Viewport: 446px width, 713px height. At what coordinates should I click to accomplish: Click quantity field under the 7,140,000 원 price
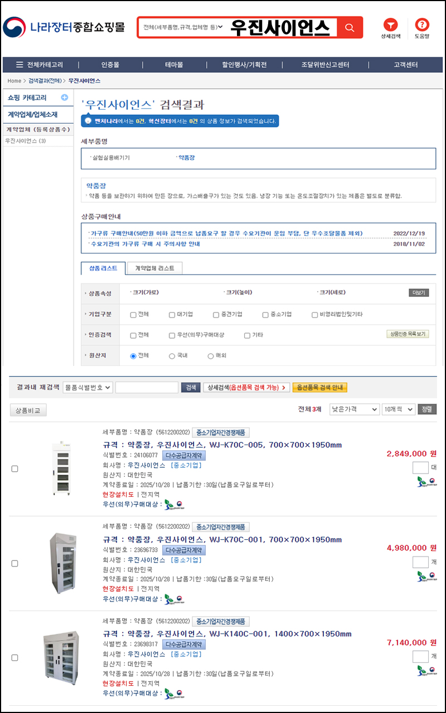421,657
